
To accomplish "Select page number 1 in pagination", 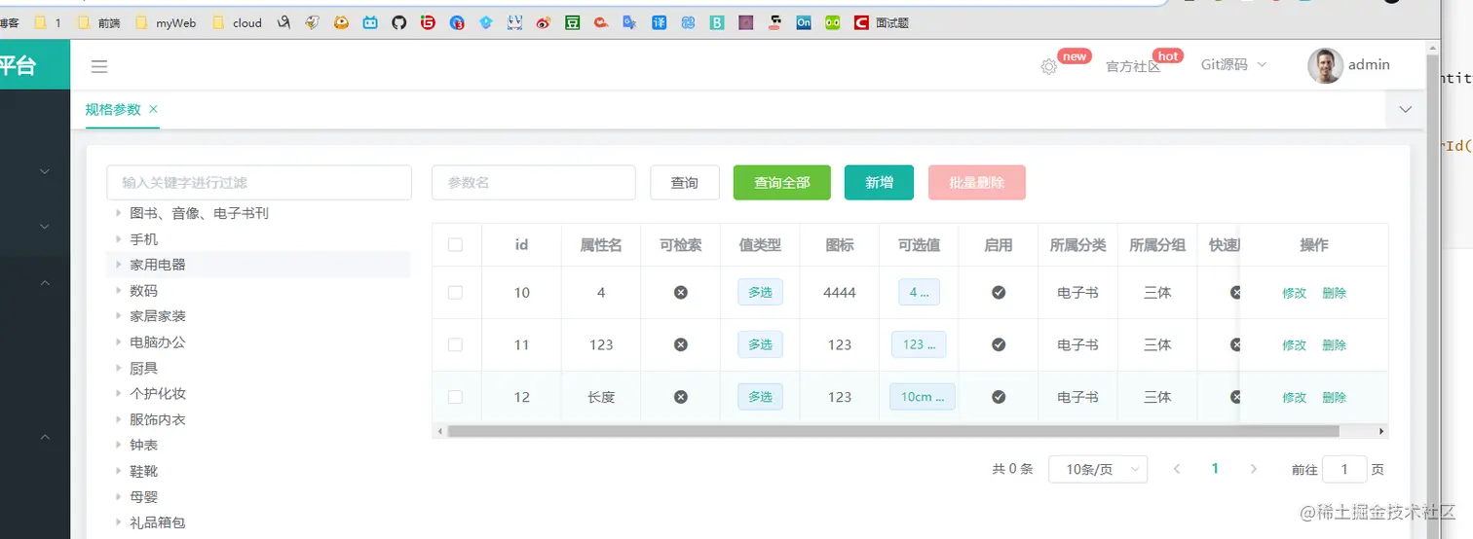I will pyautogui.click(x=1215, y=469).
